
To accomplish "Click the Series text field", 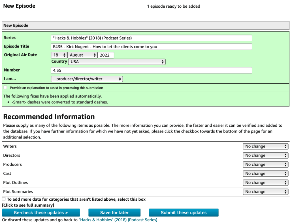I will pyautogui.click(x=151, y=38).
